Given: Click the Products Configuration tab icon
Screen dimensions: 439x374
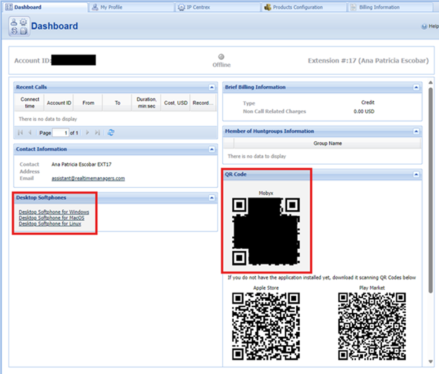Looking at the screenshot, I should 267,7.
